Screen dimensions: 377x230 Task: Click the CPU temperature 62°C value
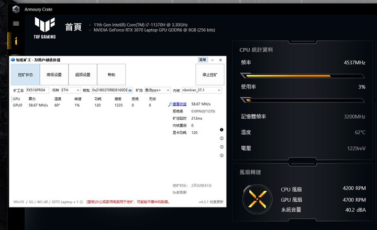(360, 132)
